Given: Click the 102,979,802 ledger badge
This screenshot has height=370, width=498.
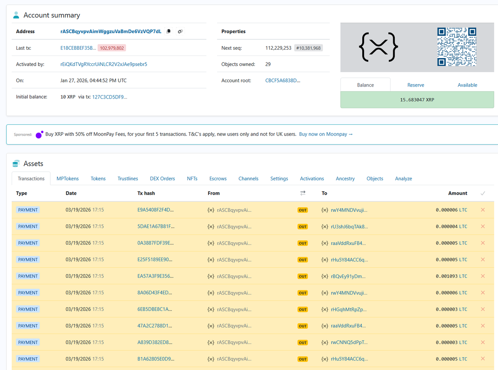Looking at the screenshot, I should 112,48.
